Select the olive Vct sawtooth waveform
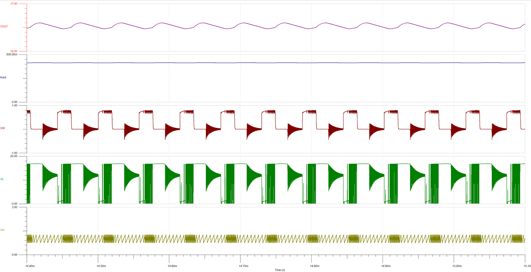Image resolution: width=531 pixels, height=272 pixels. click(x=276, y=238)
